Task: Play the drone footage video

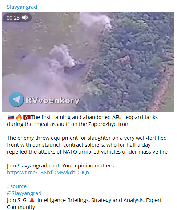Action: (x=88, y=62)
